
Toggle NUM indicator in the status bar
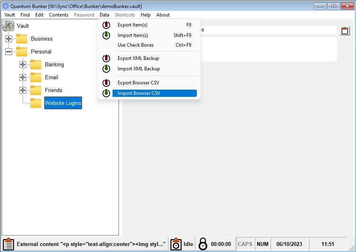tap(262, 244)
